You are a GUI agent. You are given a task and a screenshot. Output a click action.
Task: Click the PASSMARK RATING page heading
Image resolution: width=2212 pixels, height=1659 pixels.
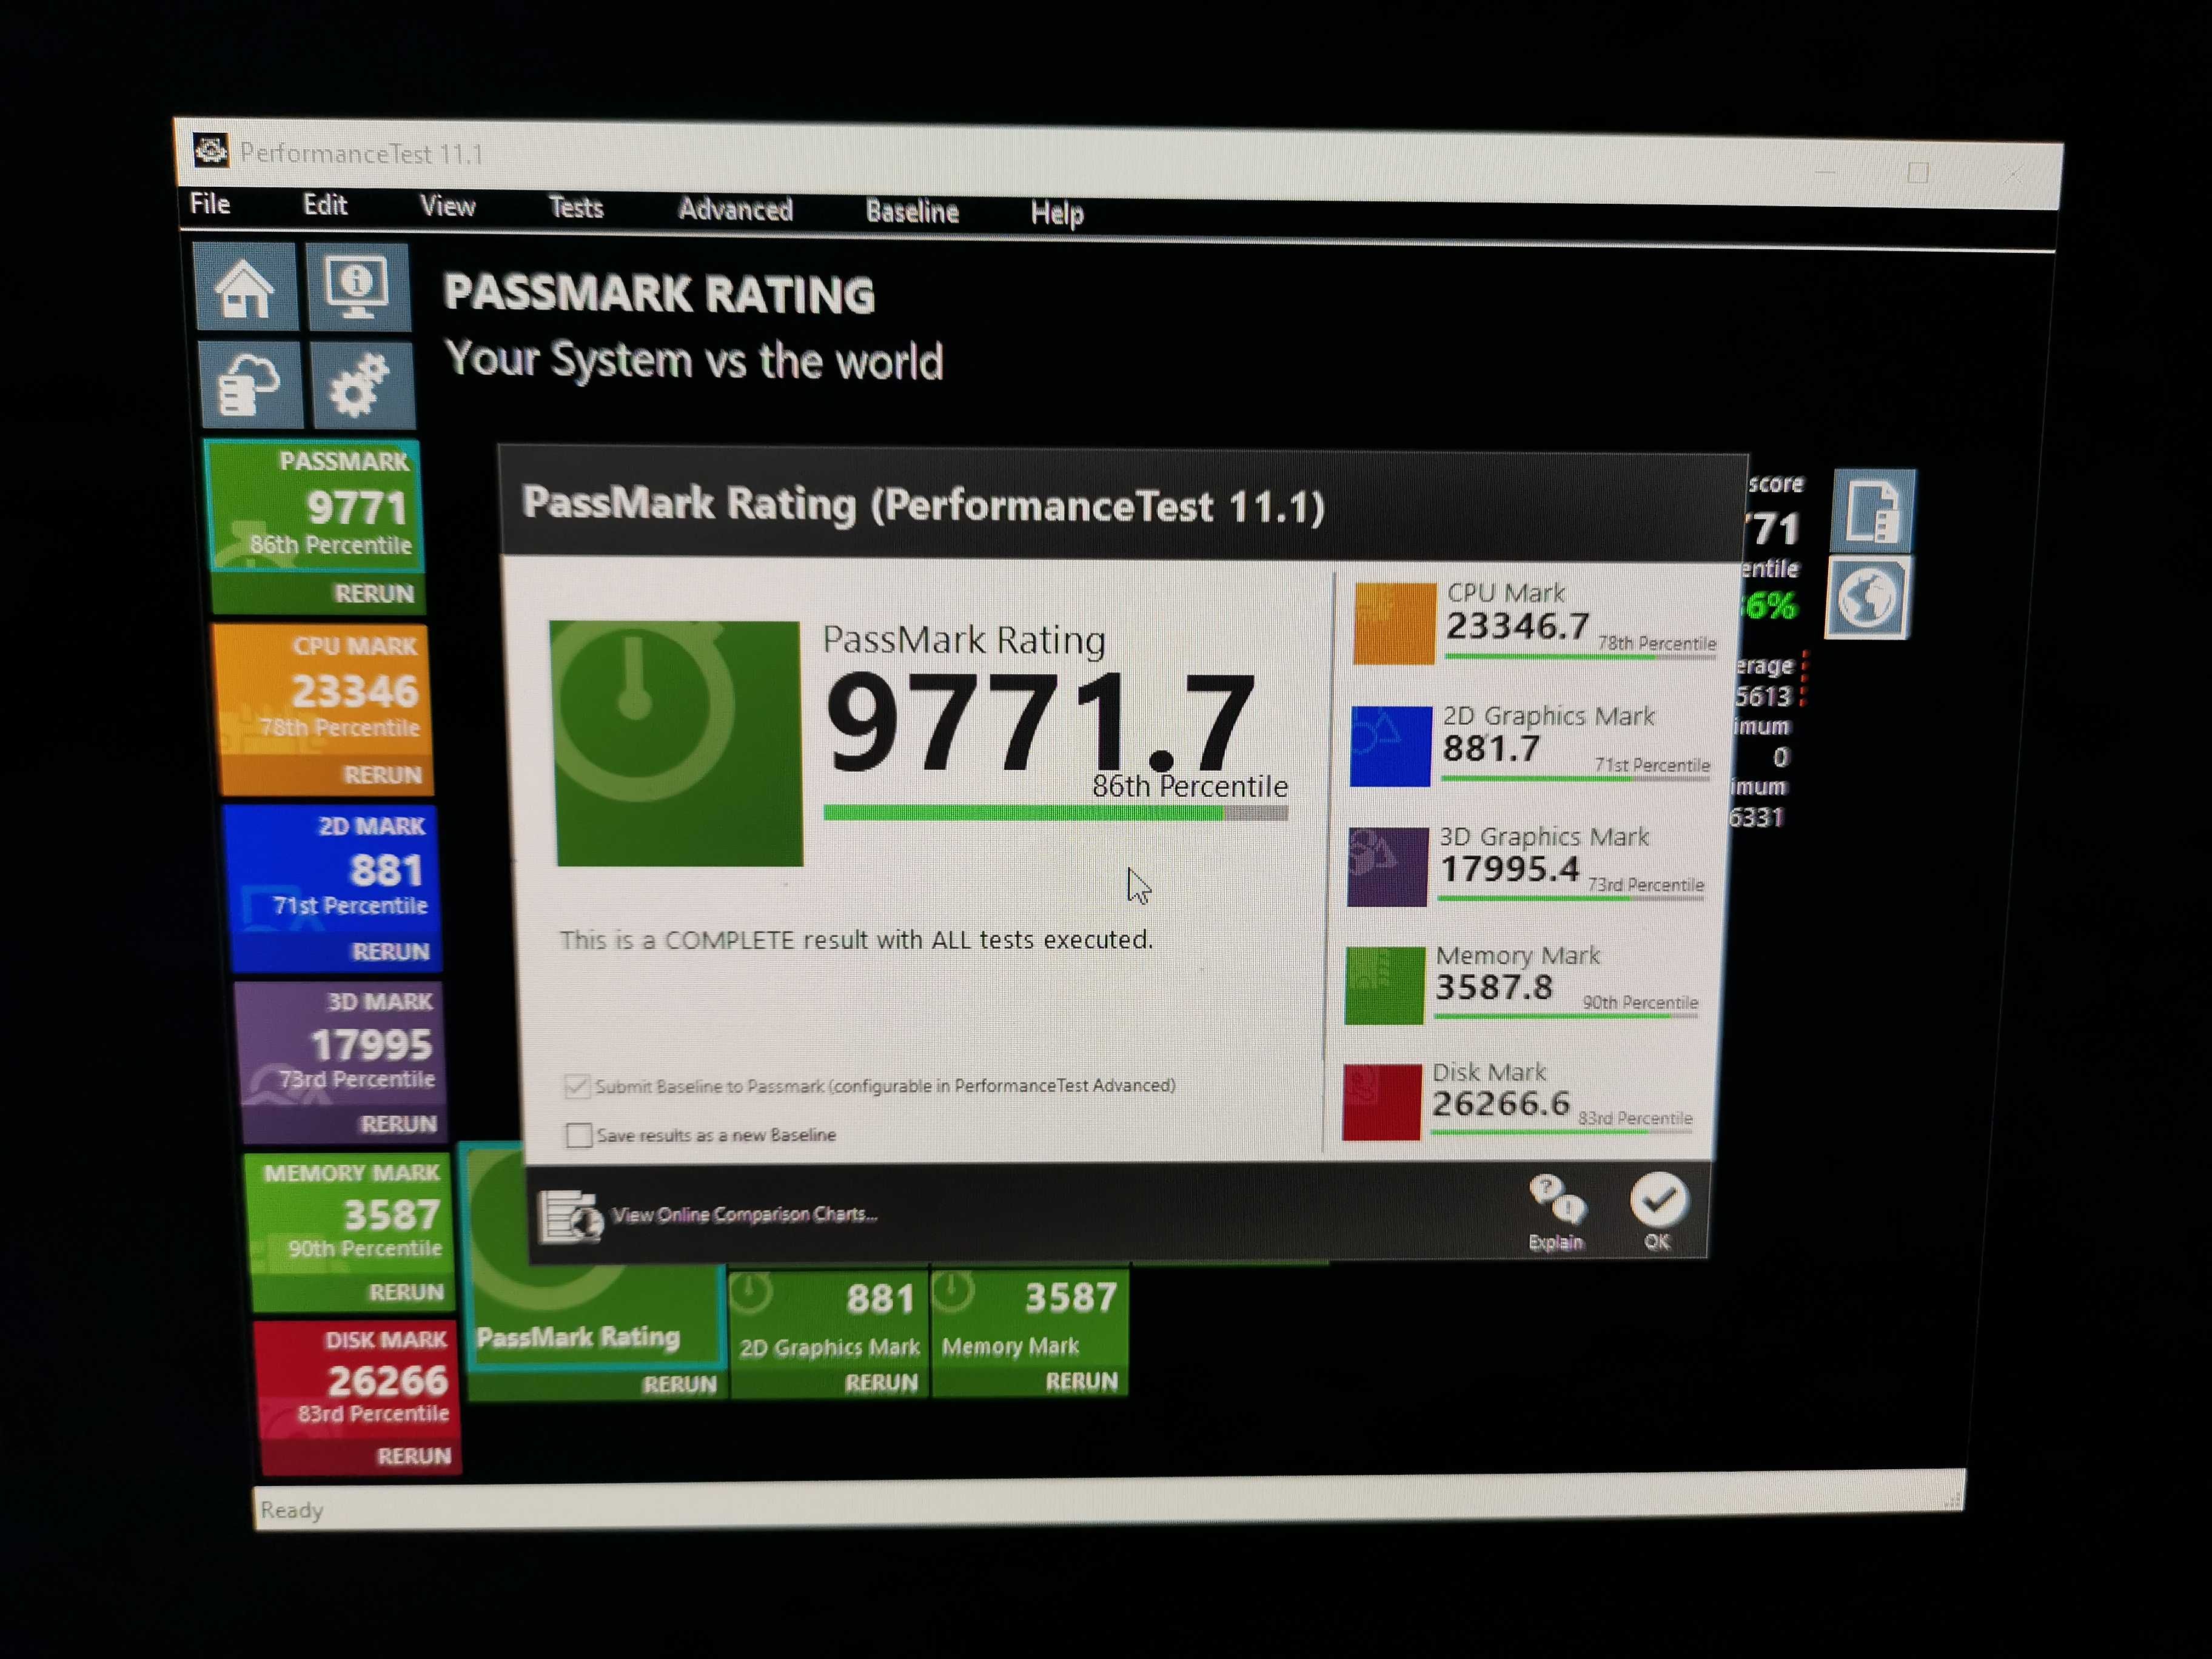[659, 295]
